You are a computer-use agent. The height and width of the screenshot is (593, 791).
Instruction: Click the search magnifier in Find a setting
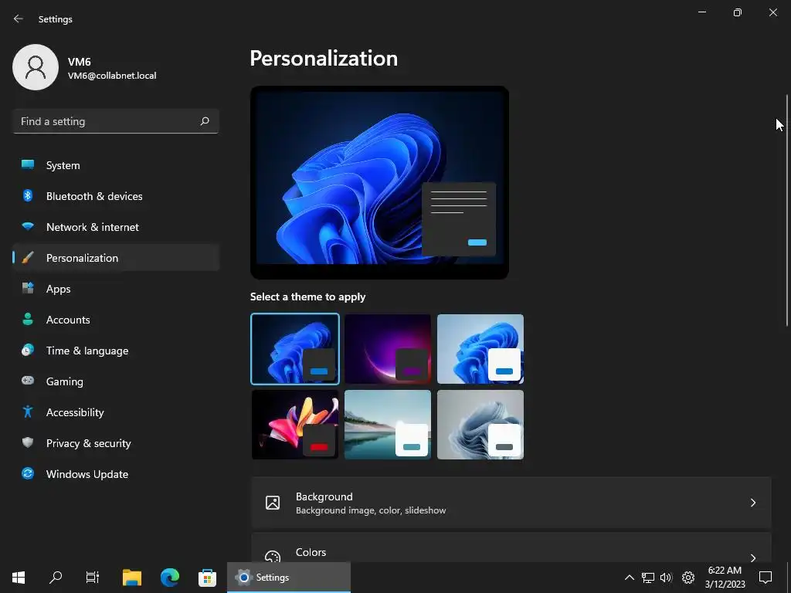click(204, 121)
